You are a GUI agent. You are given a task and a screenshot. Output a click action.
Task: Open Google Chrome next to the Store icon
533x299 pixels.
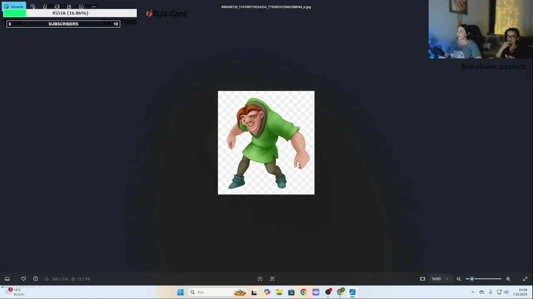tap(303, 292)
